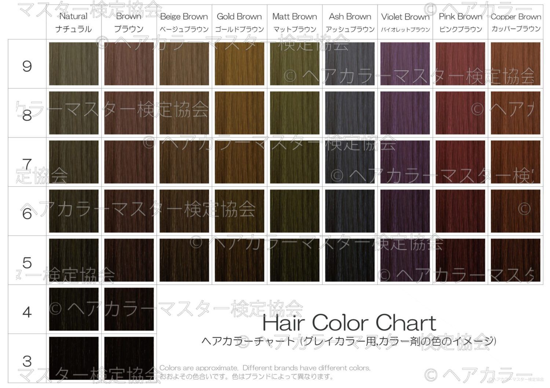This screenshot has height=388, width=550.
Task: Select the Violet Brown level 5 swatch
Action: [405, 260]
